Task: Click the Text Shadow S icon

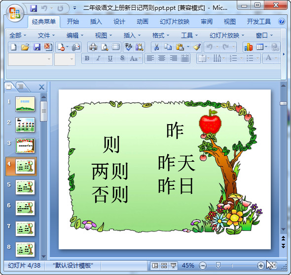Action: (122, 58)
